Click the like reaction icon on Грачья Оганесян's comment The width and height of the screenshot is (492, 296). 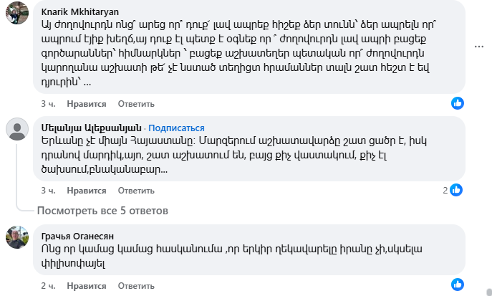click(x=457, y=285)
